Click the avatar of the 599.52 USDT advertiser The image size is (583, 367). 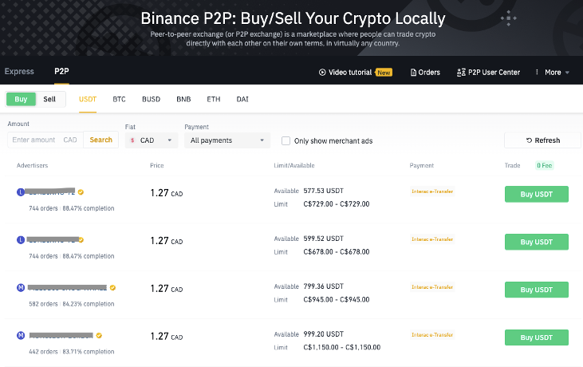21,240
